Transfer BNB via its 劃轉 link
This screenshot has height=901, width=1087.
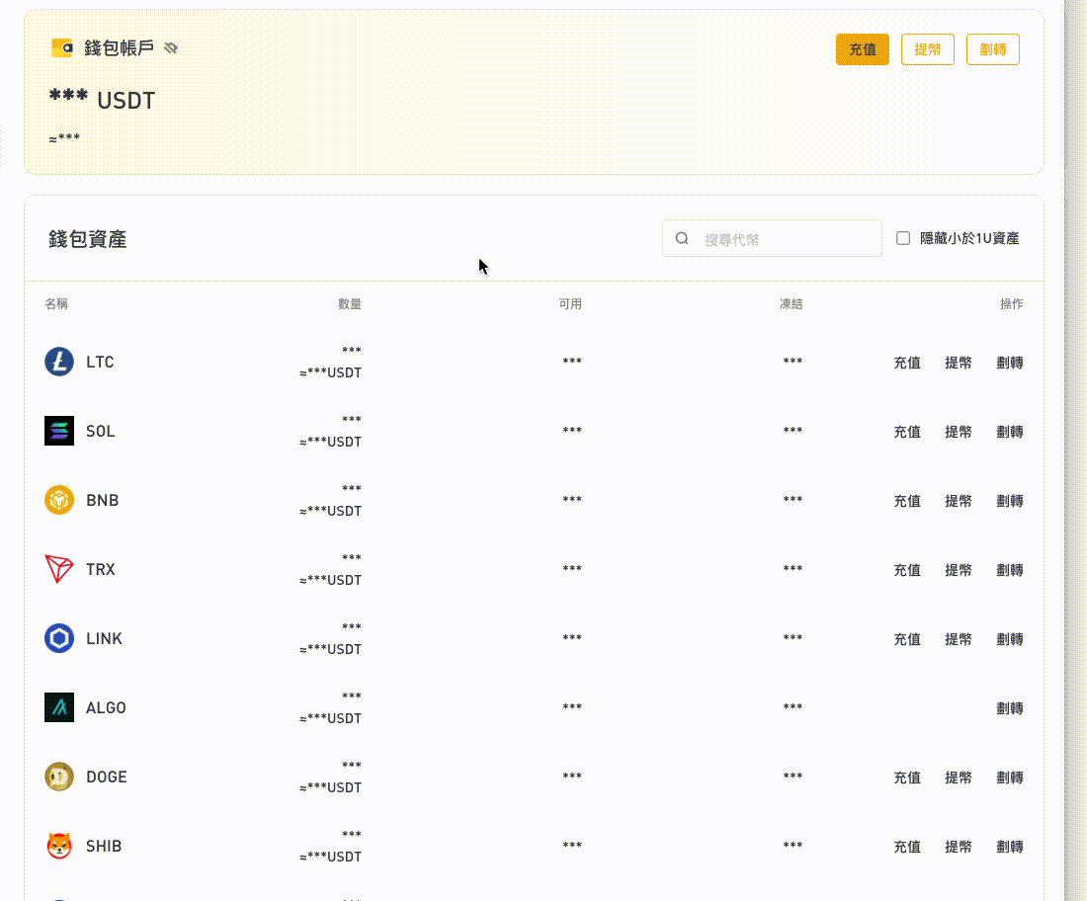(1009, 501)
